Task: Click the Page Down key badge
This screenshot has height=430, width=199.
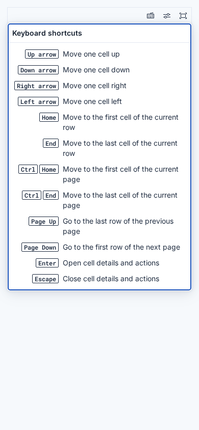Action: click(40, 248)
